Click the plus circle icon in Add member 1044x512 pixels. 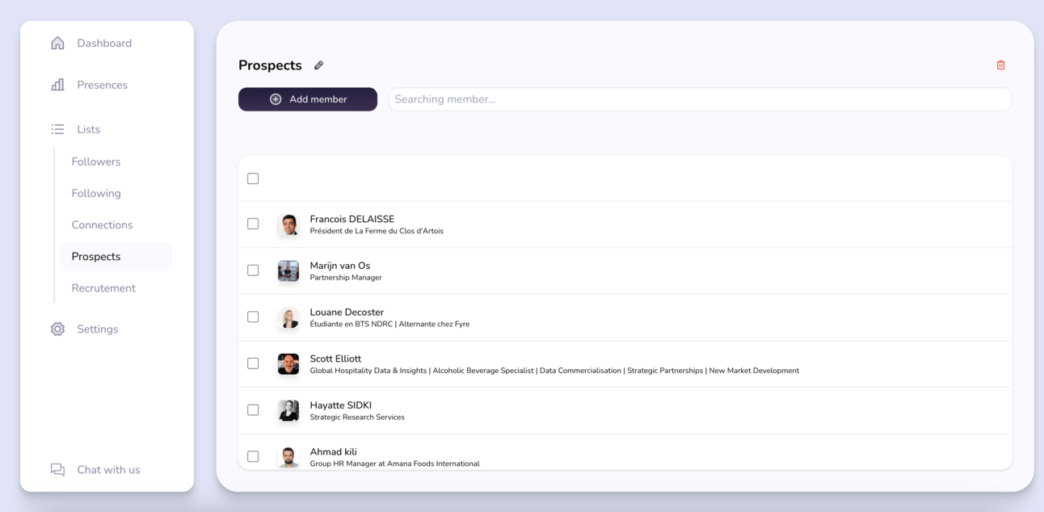276,99
